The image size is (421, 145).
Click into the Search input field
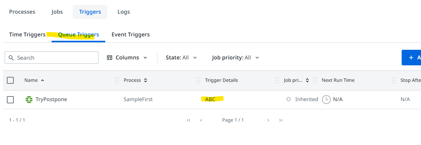[52, 58]
